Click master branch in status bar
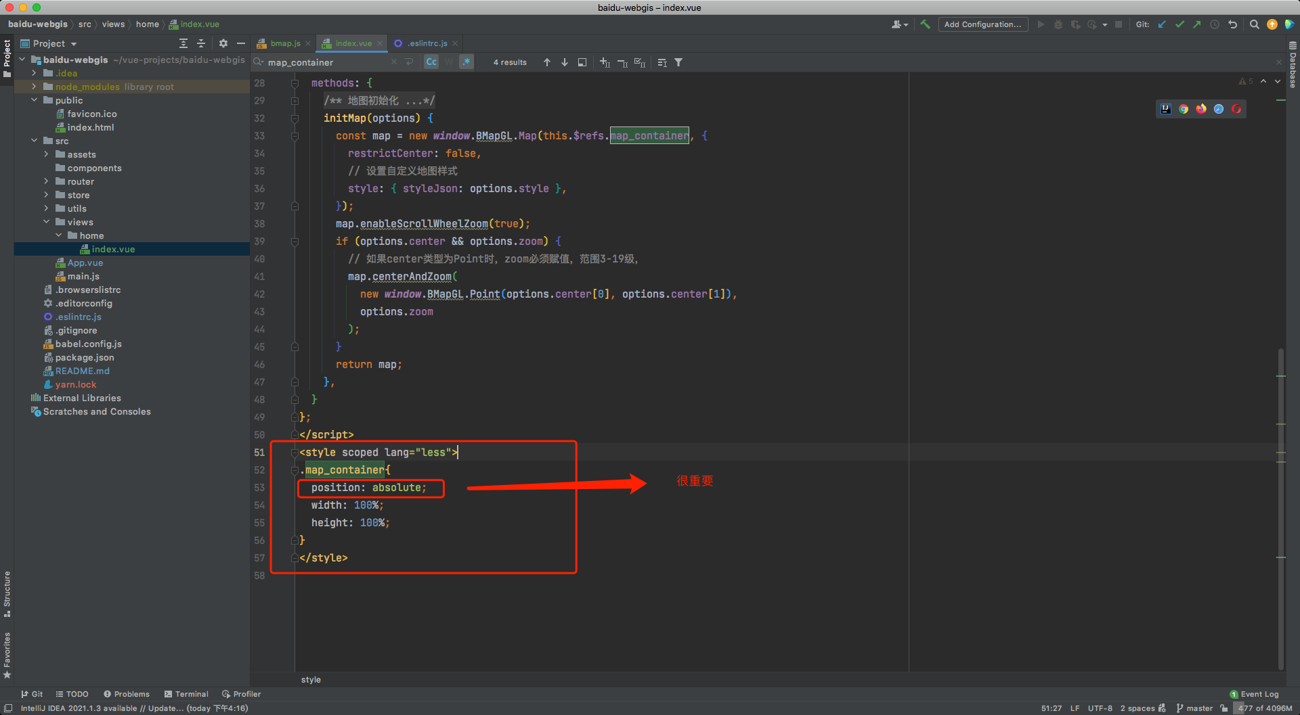This screenshot has height=715, width=1300. tap(1194, 708)
